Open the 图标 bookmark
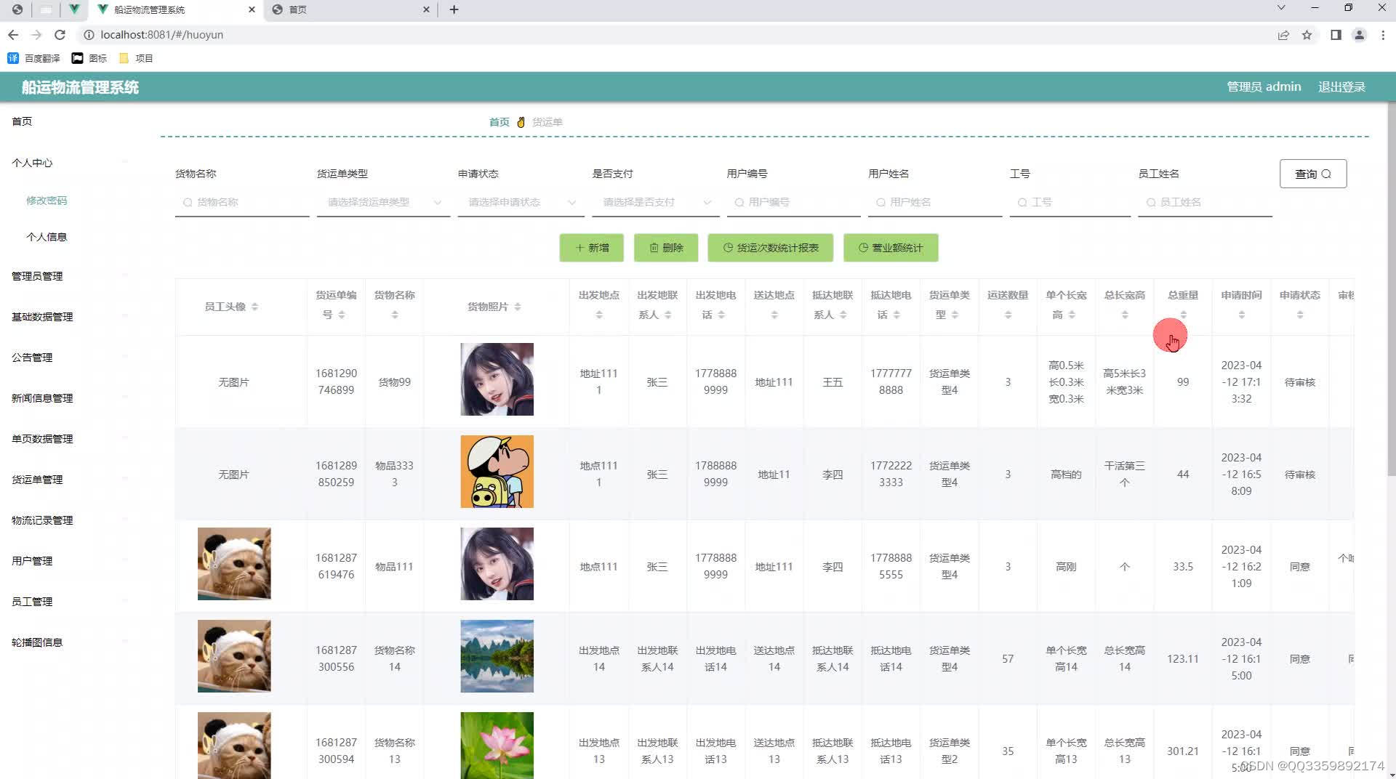 89,58
